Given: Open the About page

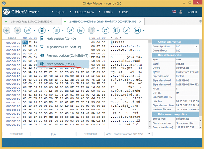Looking at the screenshot, I should click(x=192, y=12).
